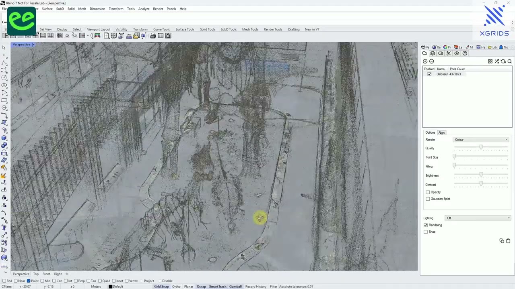Disable the Point osnap checkbox
This screenshot has height=289, width=515.
tap(29, 281)
